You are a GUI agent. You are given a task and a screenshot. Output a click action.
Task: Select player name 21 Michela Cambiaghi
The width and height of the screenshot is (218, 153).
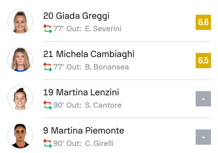(x=89, y=54)
